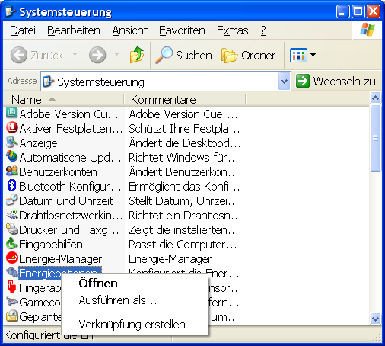Toggle the Ordner folders pane
The width and height of the screenshot is (385, 346).
(248, 55)
